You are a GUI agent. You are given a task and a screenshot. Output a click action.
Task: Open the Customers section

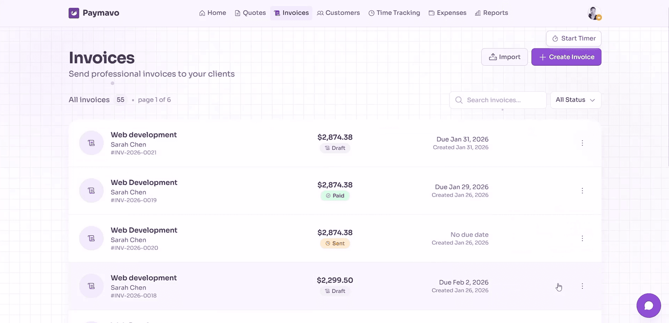pyautogui.click(x=338, y=13)
